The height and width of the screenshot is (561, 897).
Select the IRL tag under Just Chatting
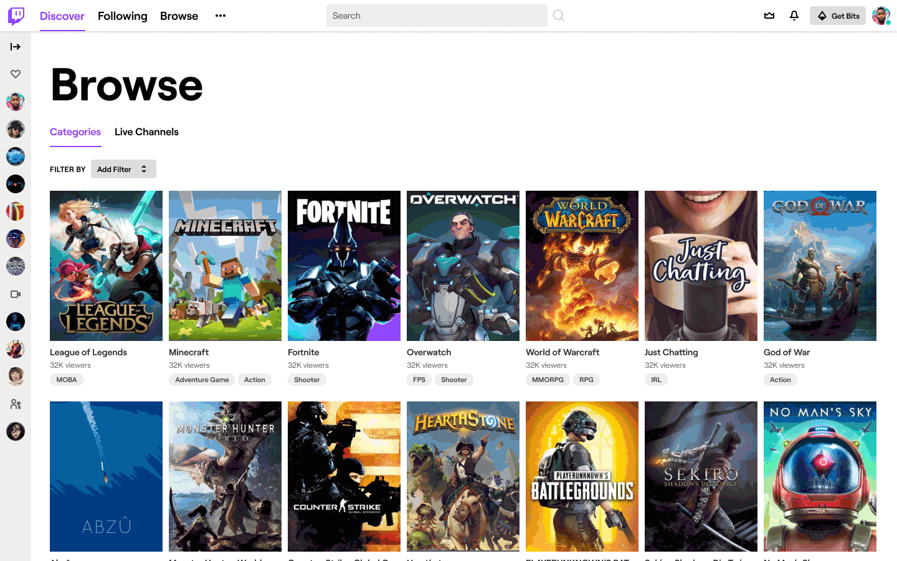[x=657, y=380]
